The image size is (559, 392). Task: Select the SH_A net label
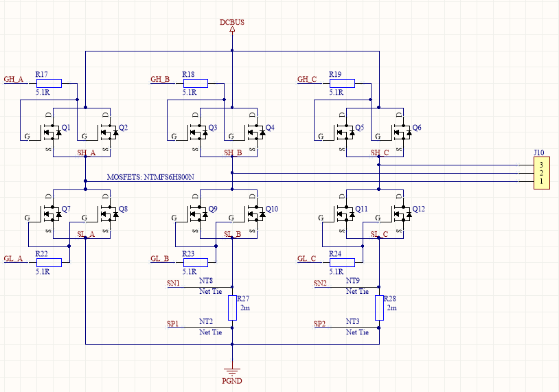point(87,152)
